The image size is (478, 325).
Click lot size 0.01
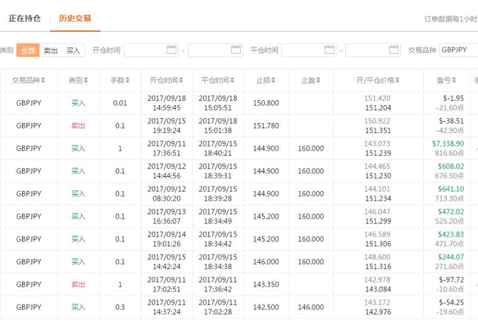120,103
